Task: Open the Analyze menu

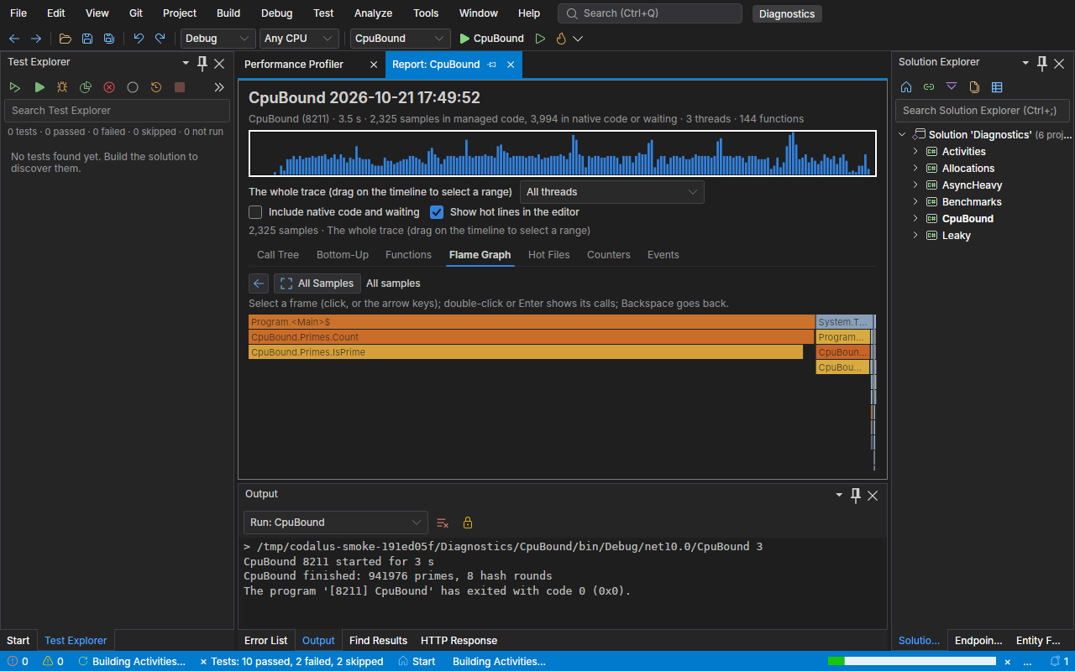Action: coord(373,13)
